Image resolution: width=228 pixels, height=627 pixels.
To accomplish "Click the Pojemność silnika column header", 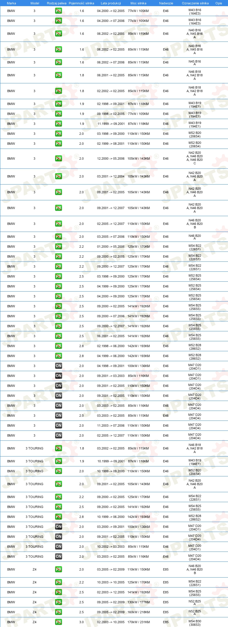I will tap(81, 3).
